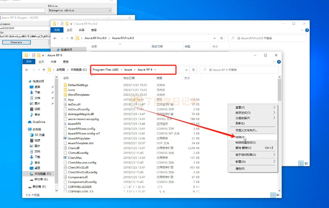329x208 pixels.
Task: Click the Axure breadcrumb in the address bar
Action: coord(128,70)
